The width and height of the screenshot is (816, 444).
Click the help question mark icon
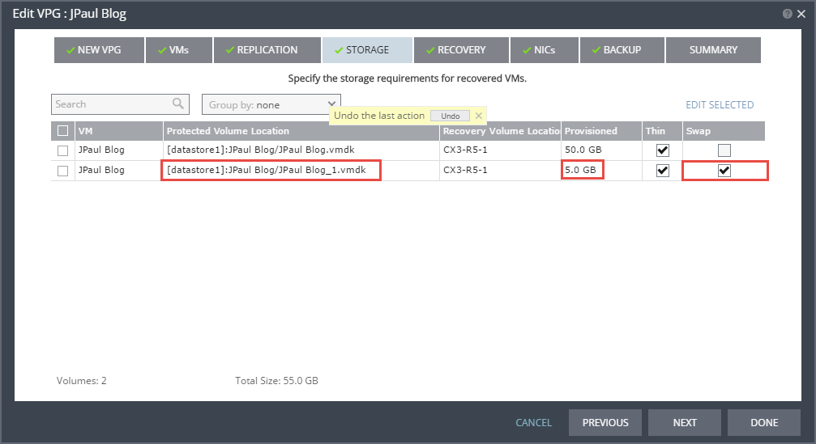[x=787, y=14]
